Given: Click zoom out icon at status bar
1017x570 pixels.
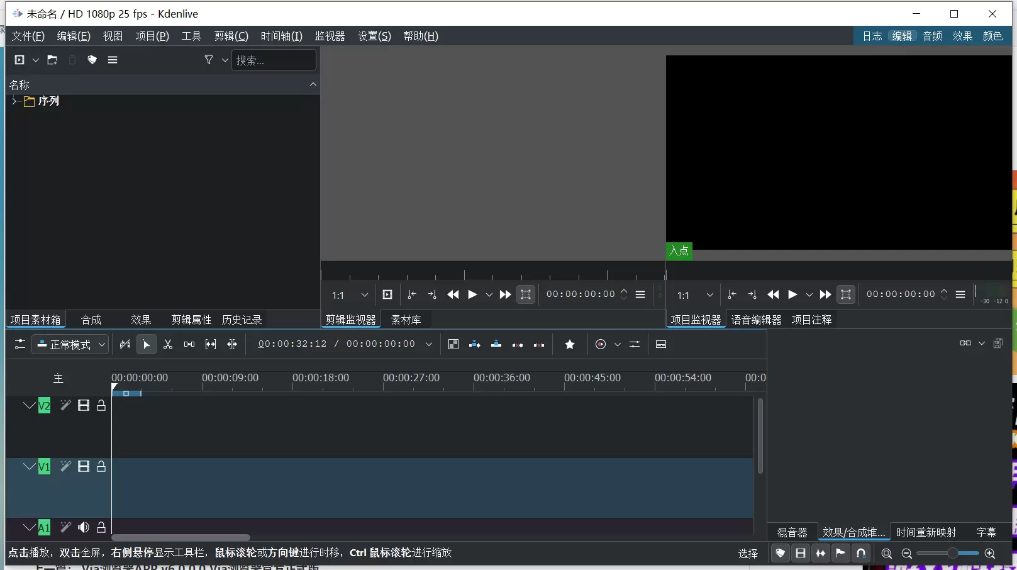Looking at the screenshot, I should [907, 554].
